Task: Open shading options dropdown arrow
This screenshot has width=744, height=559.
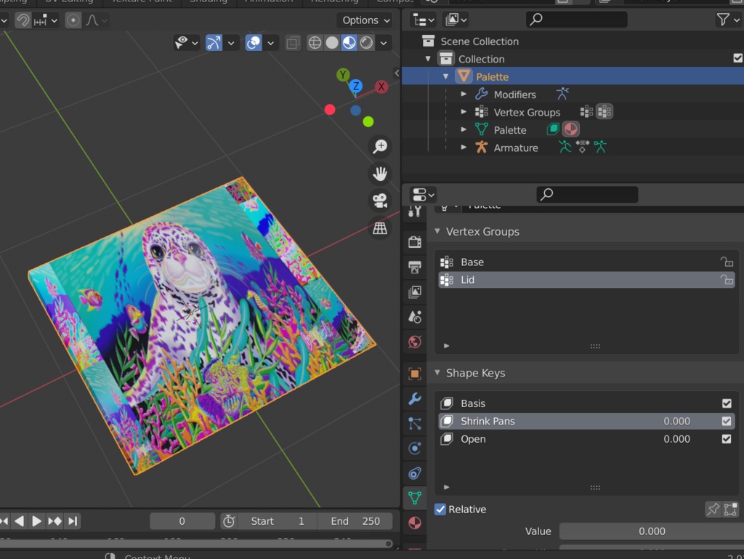Action: (x=384, y=43)
